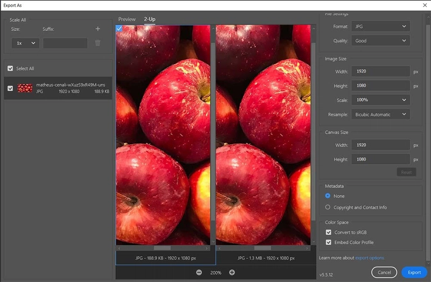This screenshot has height=282, width=431.
Task: Open the export options link
Action: [370, 258]
